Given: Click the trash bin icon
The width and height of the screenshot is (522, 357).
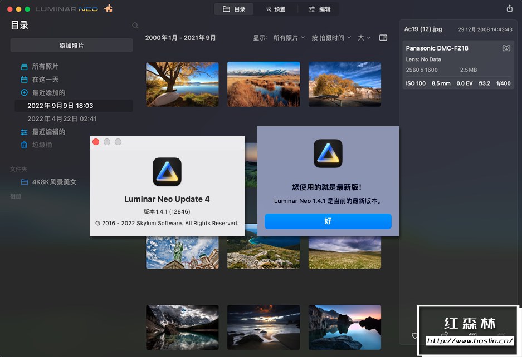Looking at the screenshot, I should tap(24, 145).
